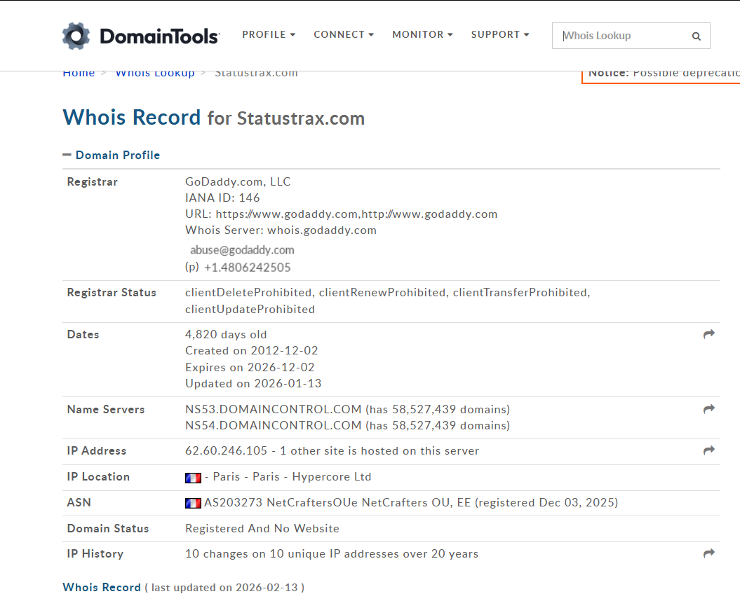This screenshot has height=601, width=740.
Task: Click the DomainTools gear logo
Action: (76, 36)
